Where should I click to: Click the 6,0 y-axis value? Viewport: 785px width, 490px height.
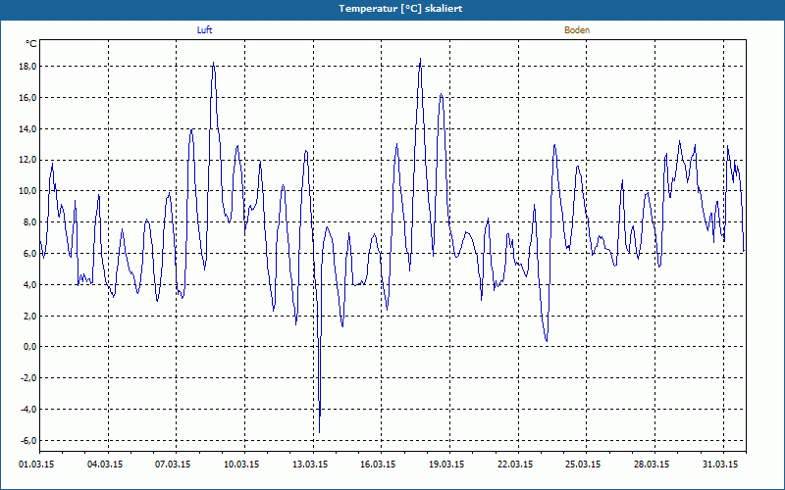(x=29, y=254)
